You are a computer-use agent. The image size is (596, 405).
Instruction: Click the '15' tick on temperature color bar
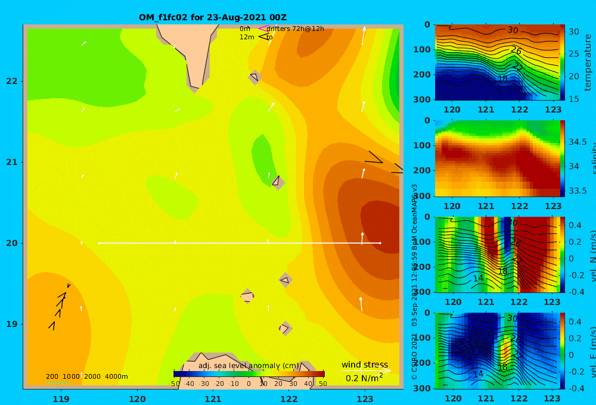click(x=573, y=98)
